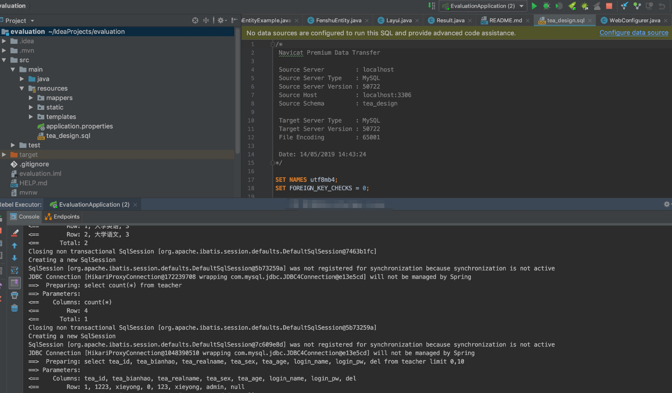The image size is (672, 393).
Task: Open the build binary icon beside run configuration
Action: click(x=432, y=6)
